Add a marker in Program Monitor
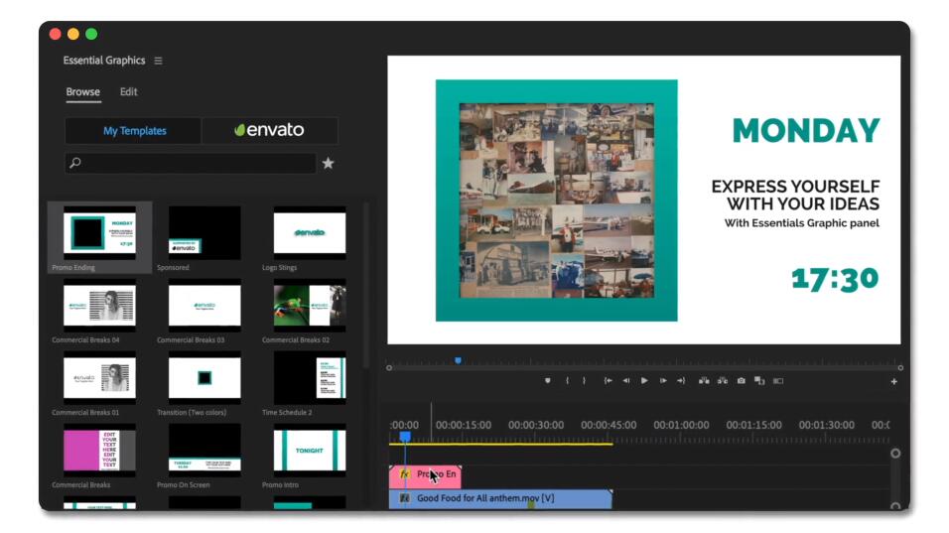 pos(547,381)
